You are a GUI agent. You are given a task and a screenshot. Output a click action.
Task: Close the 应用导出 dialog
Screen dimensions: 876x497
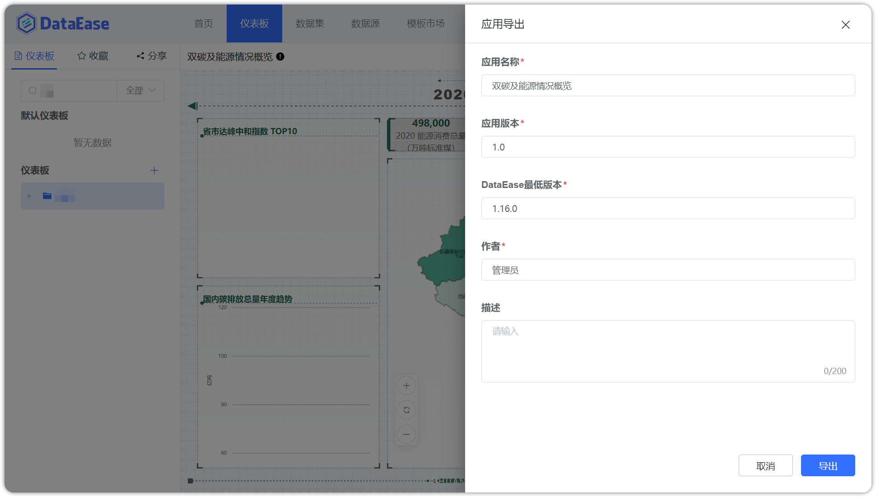[845, 24]
